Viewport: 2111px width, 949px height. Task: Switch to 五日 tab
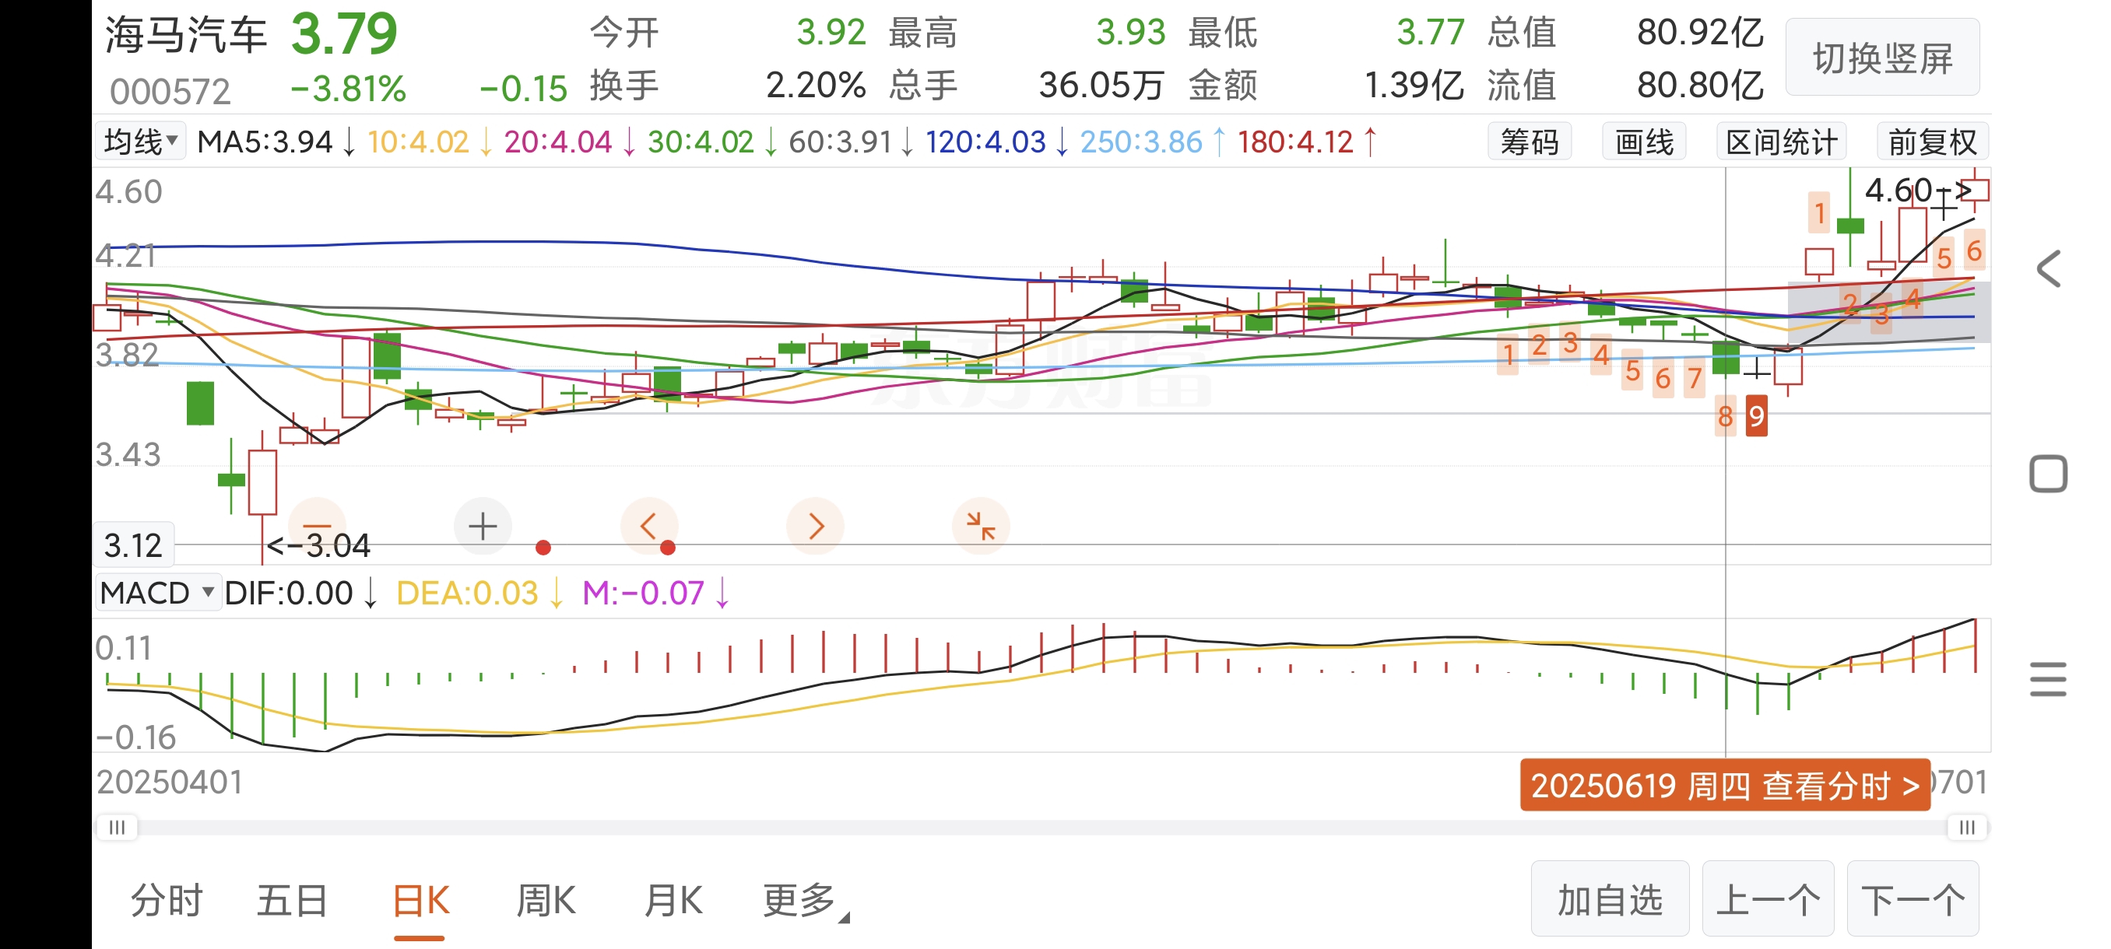293,901
